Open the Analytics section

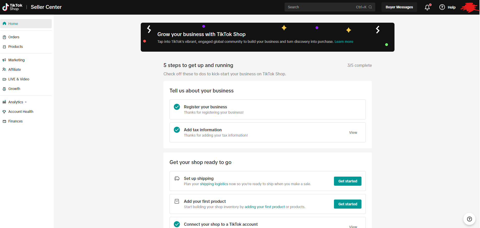coord(26,102)
